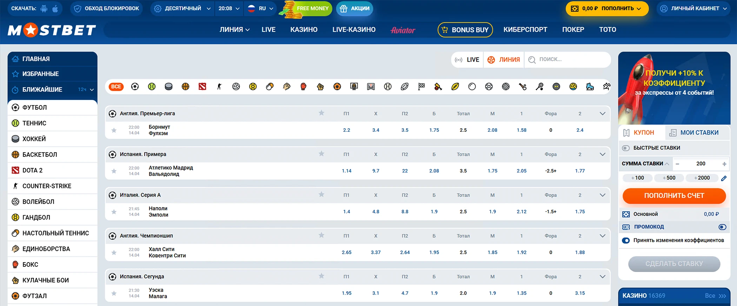Switch to the Мои ставки tab

(694, 132)
